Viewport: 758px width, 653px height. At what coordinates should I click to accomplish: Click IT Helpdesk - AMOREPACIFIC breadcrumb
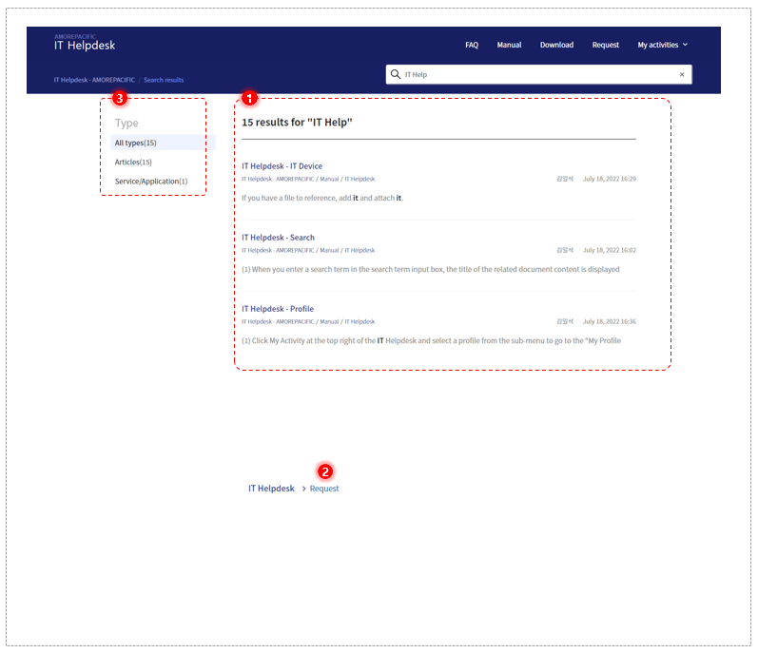coord(94,80)
